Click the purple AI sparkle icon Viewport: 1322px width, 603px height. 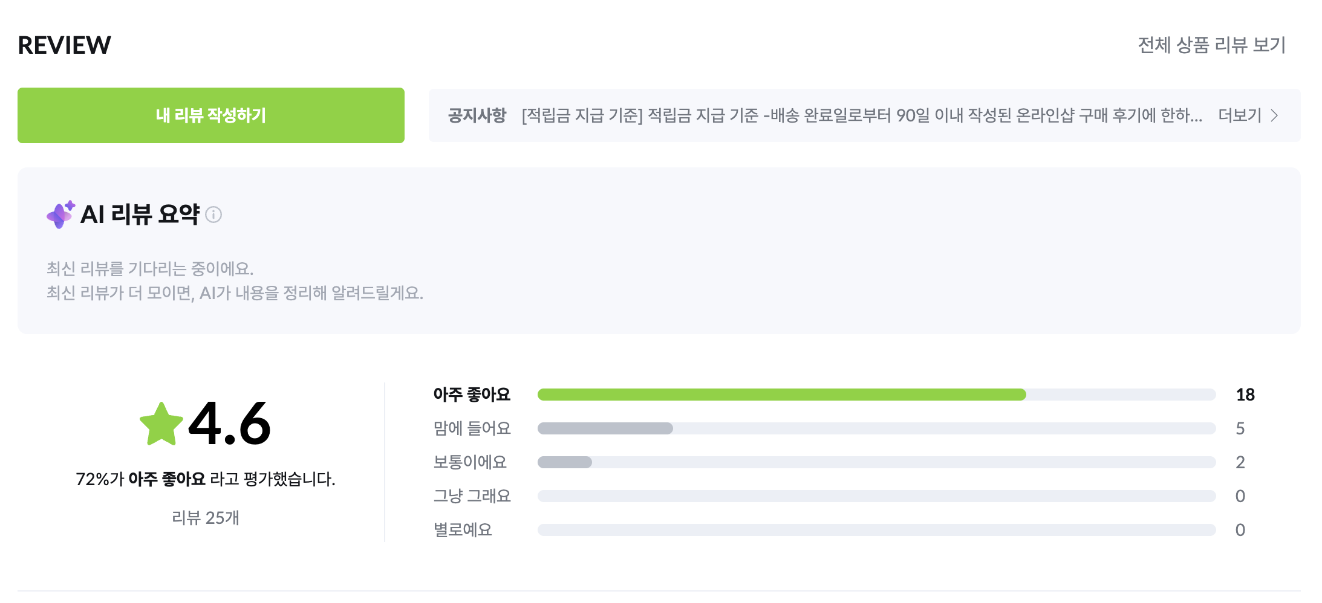[x=60, y=214]
